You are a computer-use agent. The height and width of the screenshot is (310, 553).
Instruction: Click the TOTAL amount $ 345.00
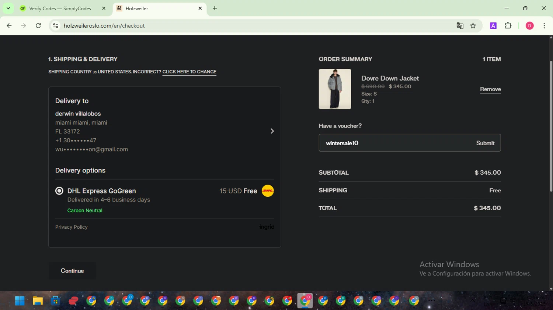487,208
